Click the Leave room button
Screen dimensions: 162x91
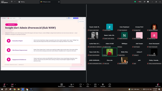(158, 85)
